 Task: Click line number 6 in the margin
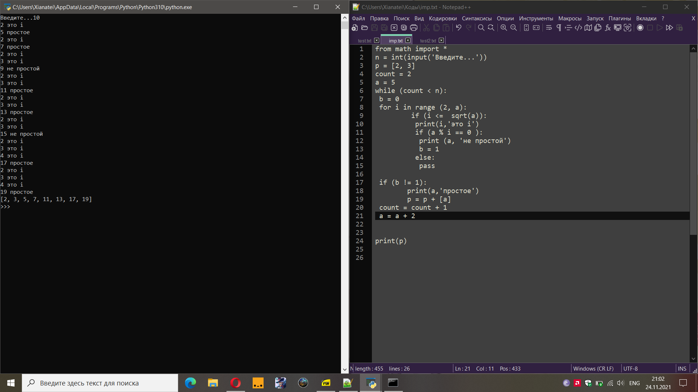[361, 91]
